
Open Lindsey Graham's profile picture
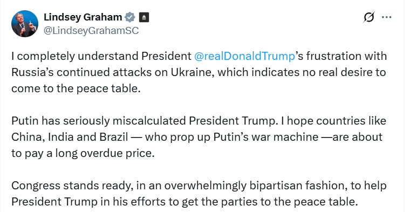pyautogui.click(x=24, y=24)
